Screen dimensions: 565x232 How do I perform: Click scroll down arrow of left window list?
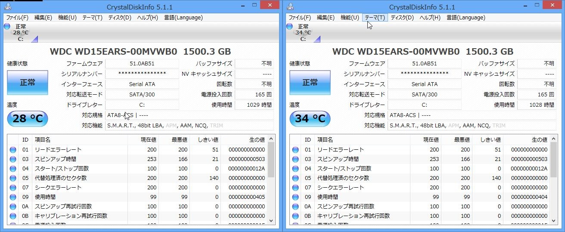[x=271, y=220]
